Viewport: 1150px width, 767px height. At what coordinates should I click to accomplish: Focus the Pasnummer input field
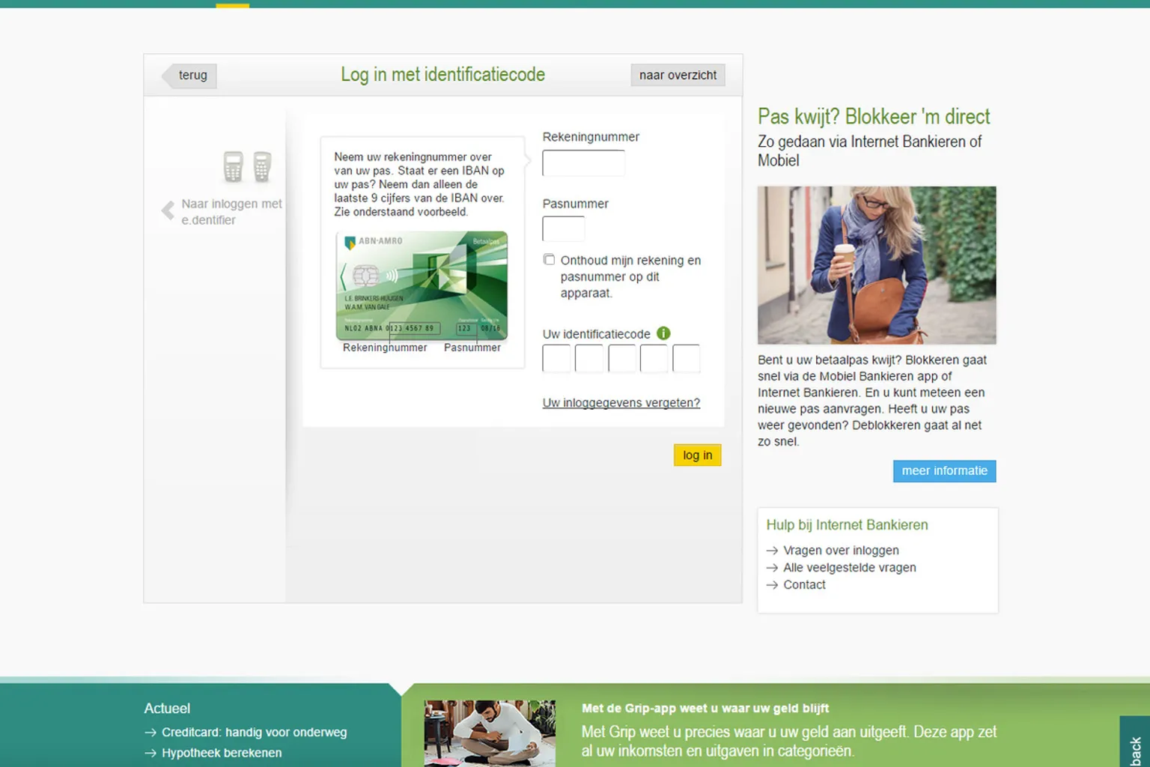coord(563,229)
